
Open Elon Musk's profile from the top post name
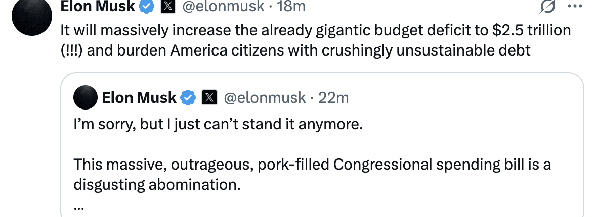coord(98,6)
